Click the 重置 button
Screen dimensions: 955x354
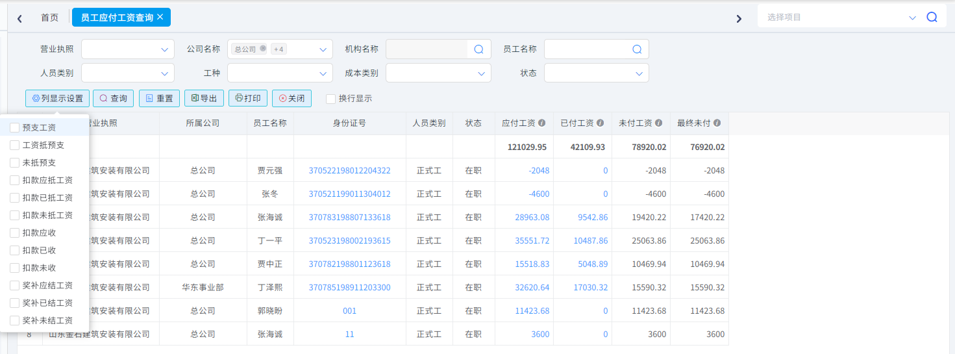[159, 99]
